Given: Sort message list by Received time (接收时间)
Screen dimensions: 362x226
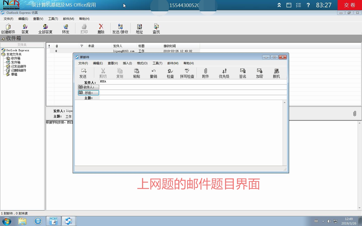Looking at the screenshot, I should 181,46.
